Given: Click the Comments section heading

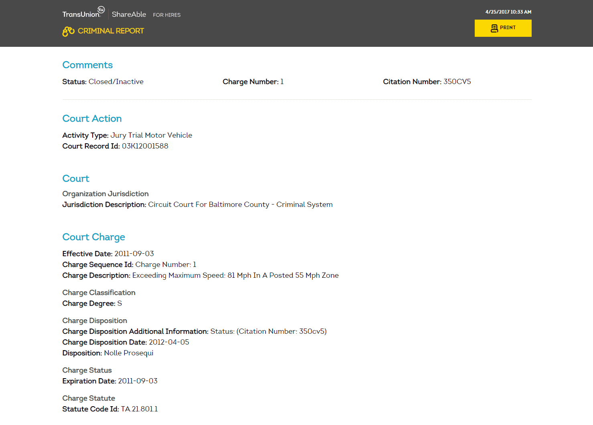Looking at the screenshot, I should (87, 65).
